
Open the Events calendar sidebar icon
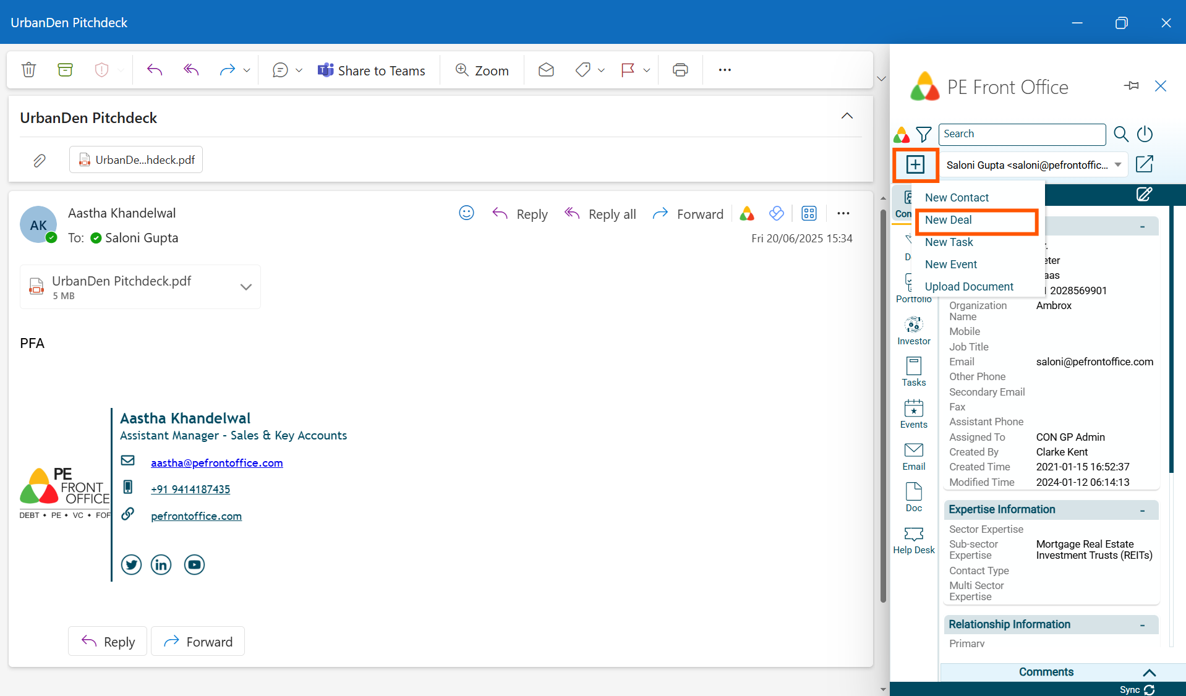coord(913,414)
